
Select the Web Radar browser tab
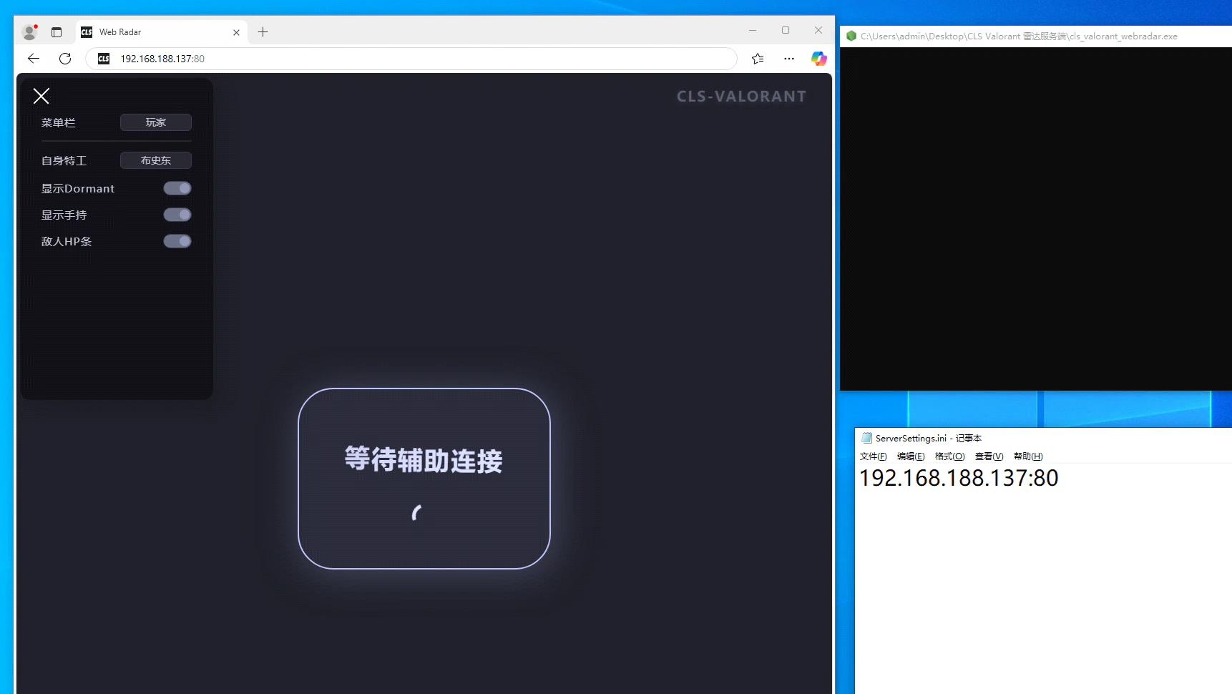(x=162, y=32)
